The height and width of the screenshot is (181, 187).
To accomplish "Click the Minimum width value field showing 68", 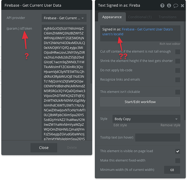I will point(172,170).
